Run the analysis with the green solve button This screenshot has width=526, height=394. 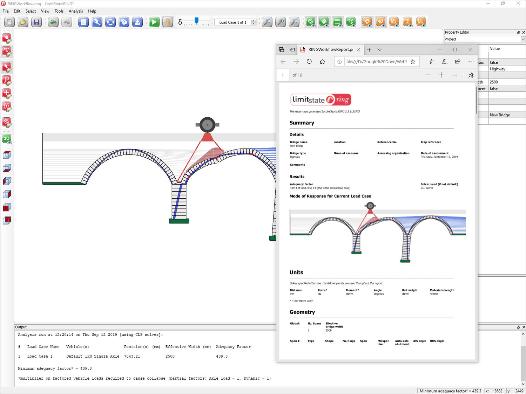point(154,22)
